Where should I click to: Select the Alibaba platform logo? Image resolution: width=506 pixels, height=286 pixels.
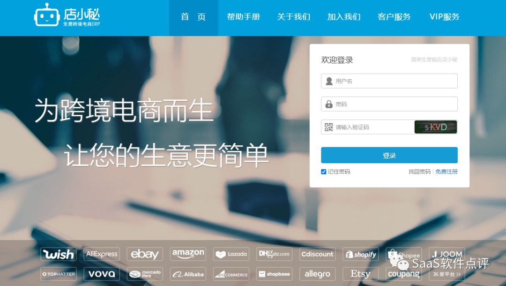click(x=187, y=274)
